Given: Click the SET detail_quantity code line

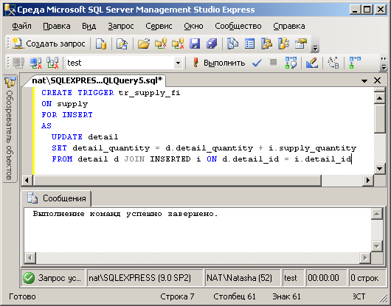Looking at the screenshot, I should click(204, 148).
